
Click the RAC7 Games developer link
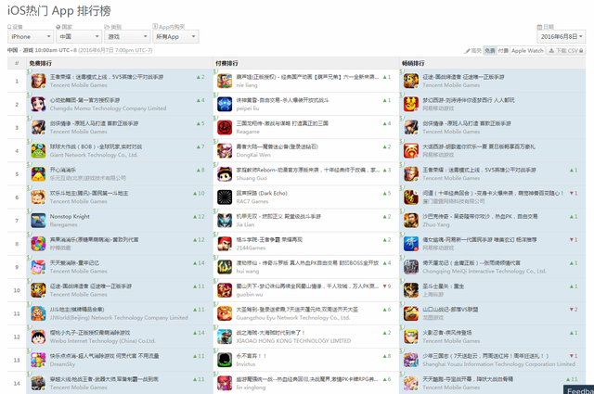(252, 201)
